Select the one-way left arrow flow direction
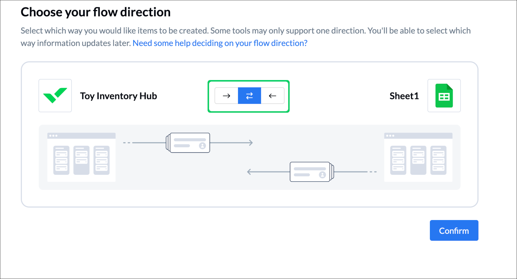Viewport: 517px width, 279px height. [x=273, y=96]
